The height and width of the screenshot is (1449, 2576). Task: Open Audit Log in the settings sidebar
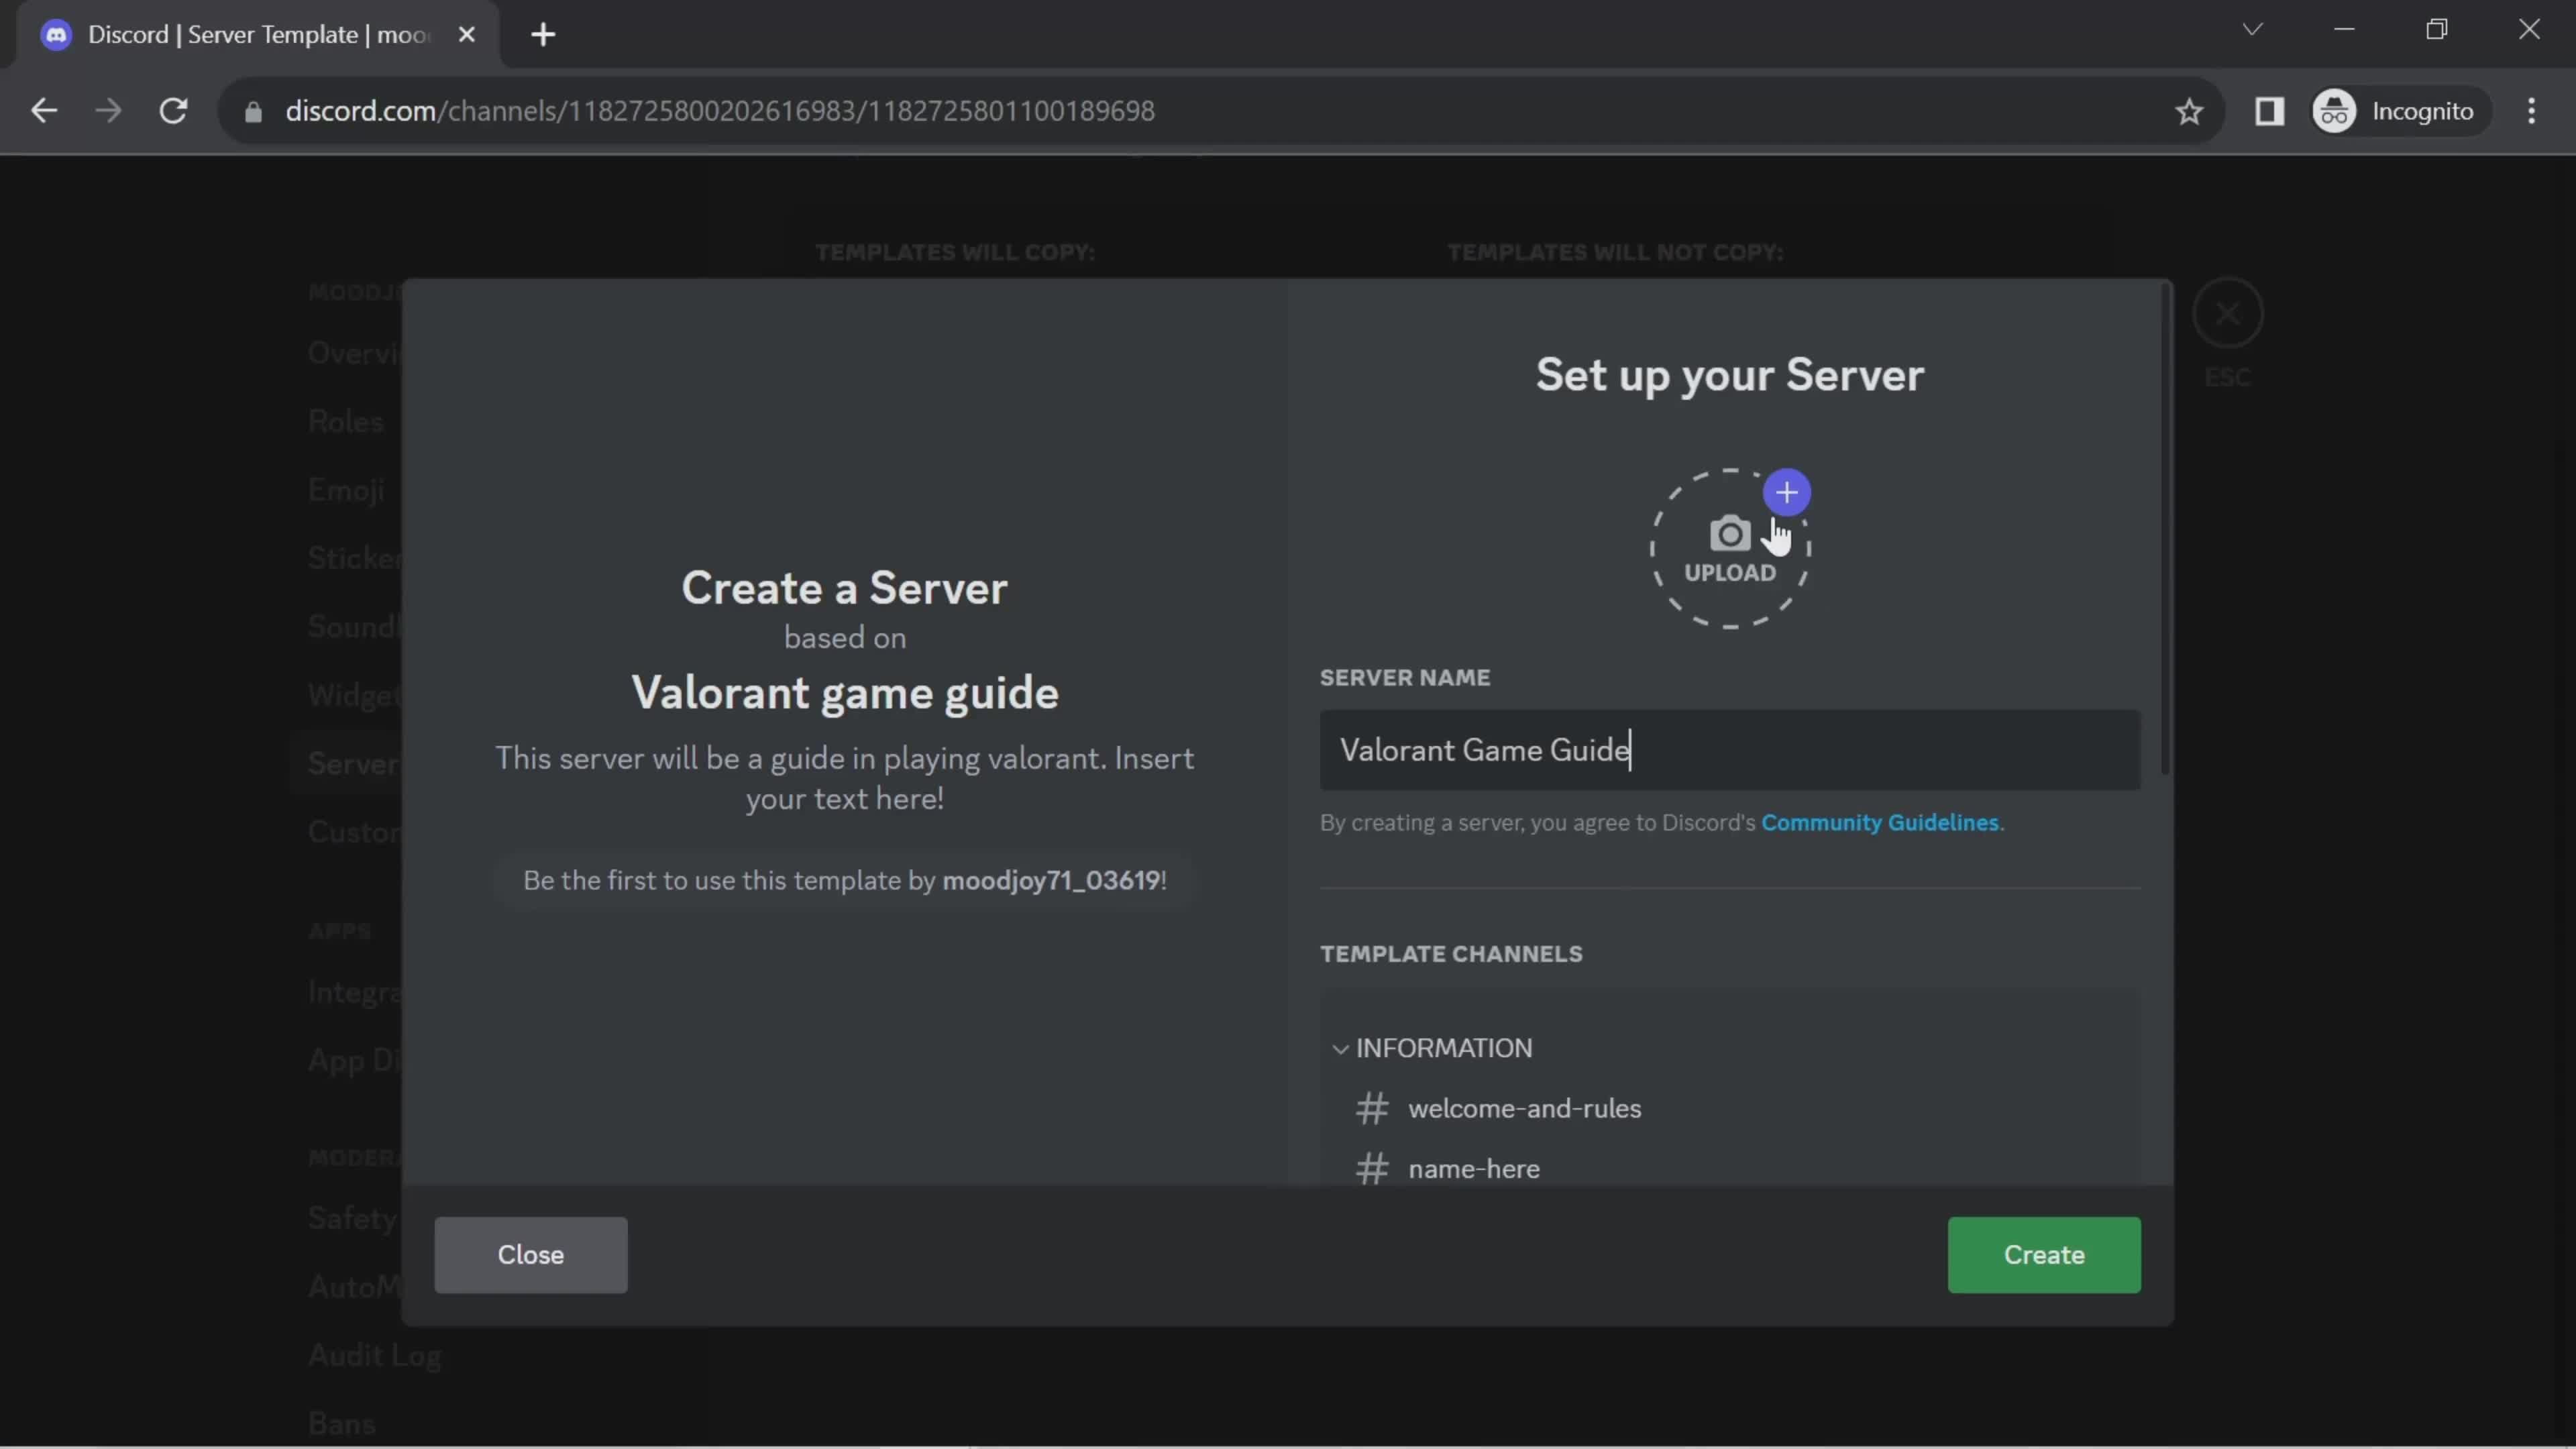click(x=375, y=1355)
